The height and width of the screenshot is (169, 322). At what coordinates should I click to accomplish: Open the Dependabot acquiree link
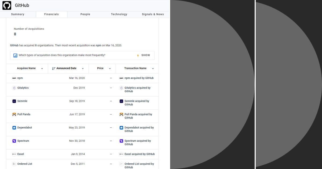coord(25,128)
